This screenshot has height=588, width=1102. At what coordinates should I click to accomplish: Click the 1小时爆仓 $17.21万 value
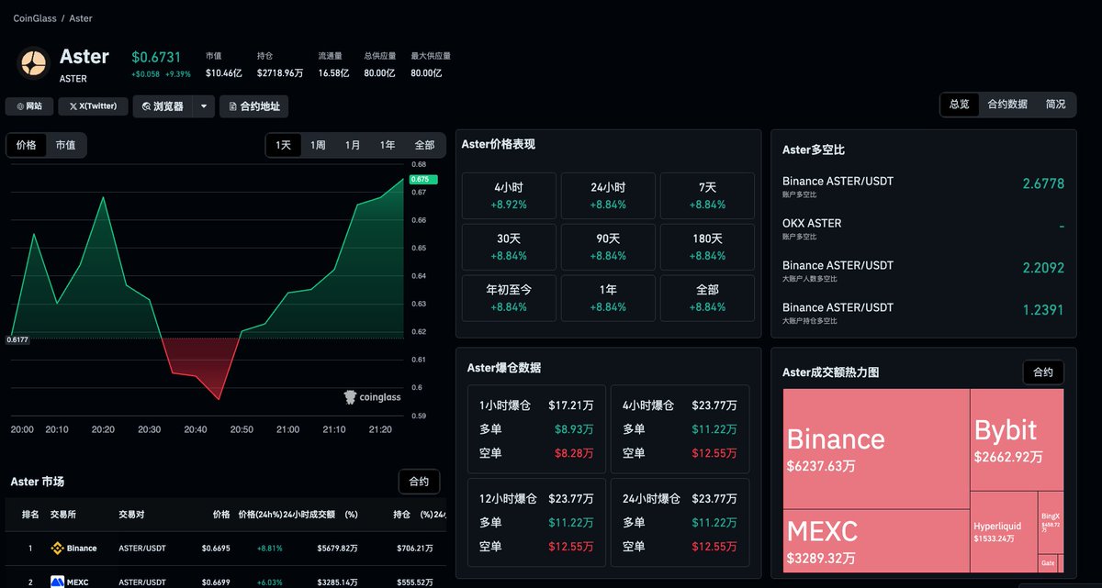[571, 405]
